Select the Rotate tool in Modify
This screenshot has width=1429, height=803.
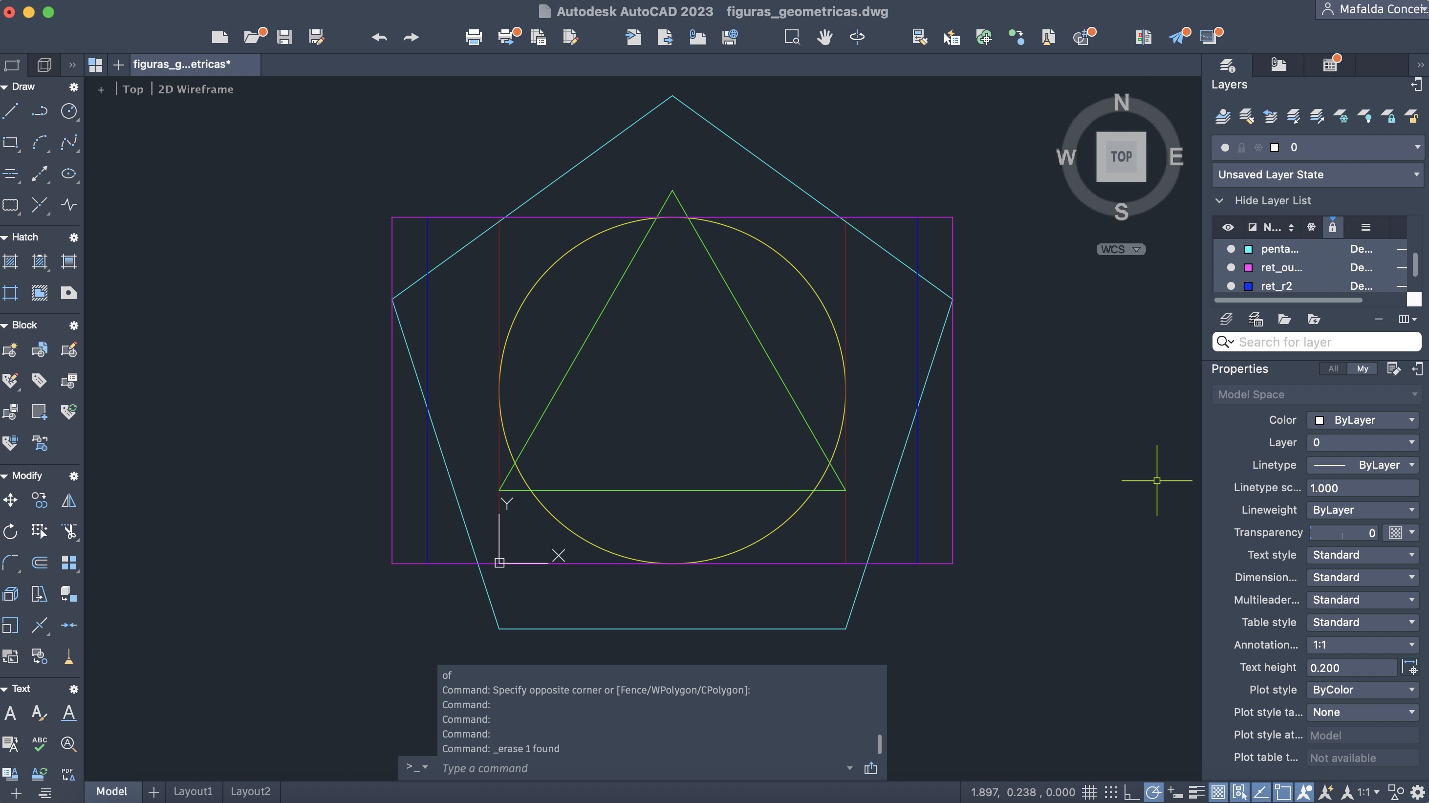click(11, 532)
